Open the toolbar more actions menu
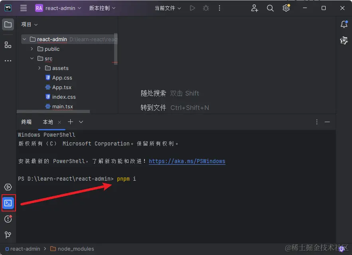Viewport: 352px width, 255px height. [220, 8]
